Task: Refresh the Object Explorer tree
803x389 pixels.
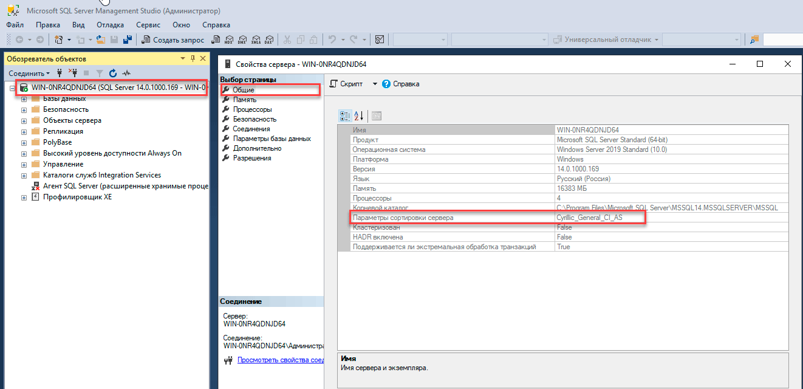Action: [x=112, y=73]
